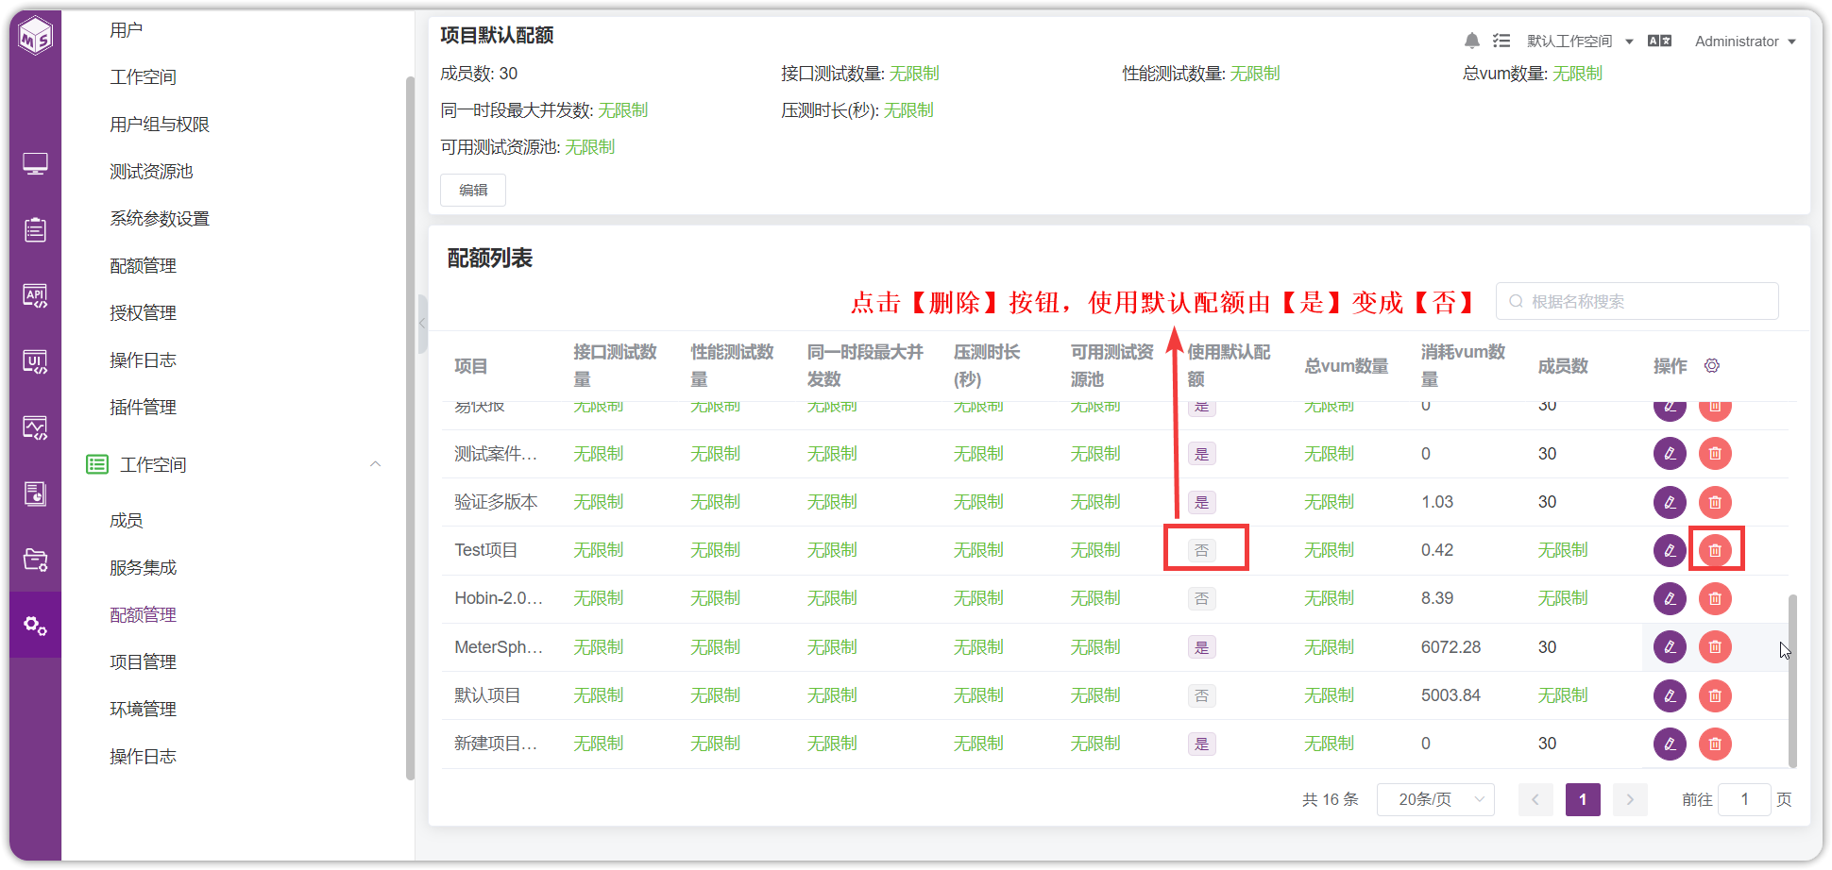Go to next page arrow
This screenshot has width=1832, height=870.
(x=1630, y=799)
